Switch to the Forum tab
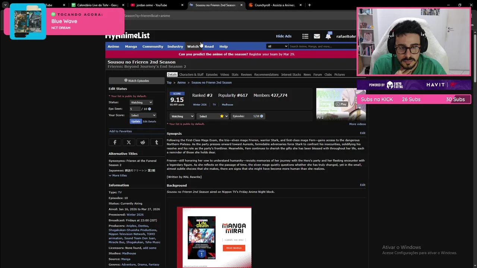 click(318, 75)
